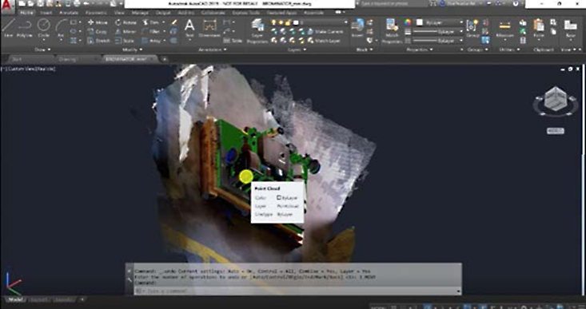Switch to the Annotate ribbon tab
Image resolution: width=586 pixels, height=309 pixels.
pos(69,12)
